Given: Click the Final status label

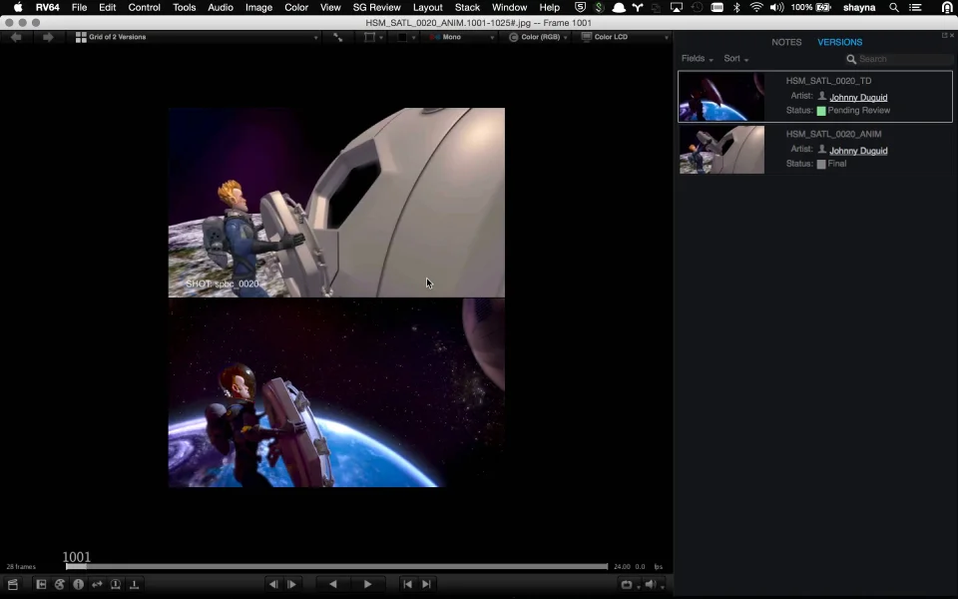Looking at the screenshot, I should [x=836, y=164].
